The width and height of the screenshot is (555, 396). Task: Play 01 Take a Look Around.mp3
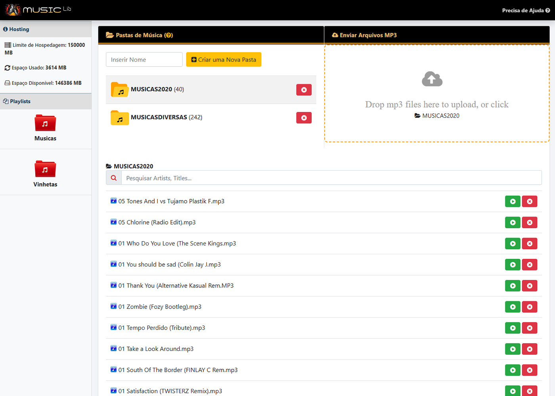(x=513, y=349)
